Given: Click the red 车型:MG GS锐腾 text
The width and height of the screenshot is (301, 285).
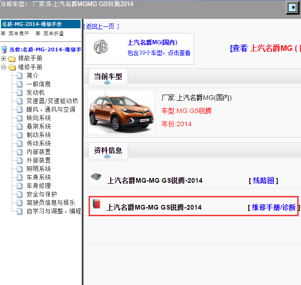Looking at the screenshot, I should (187, 111).
